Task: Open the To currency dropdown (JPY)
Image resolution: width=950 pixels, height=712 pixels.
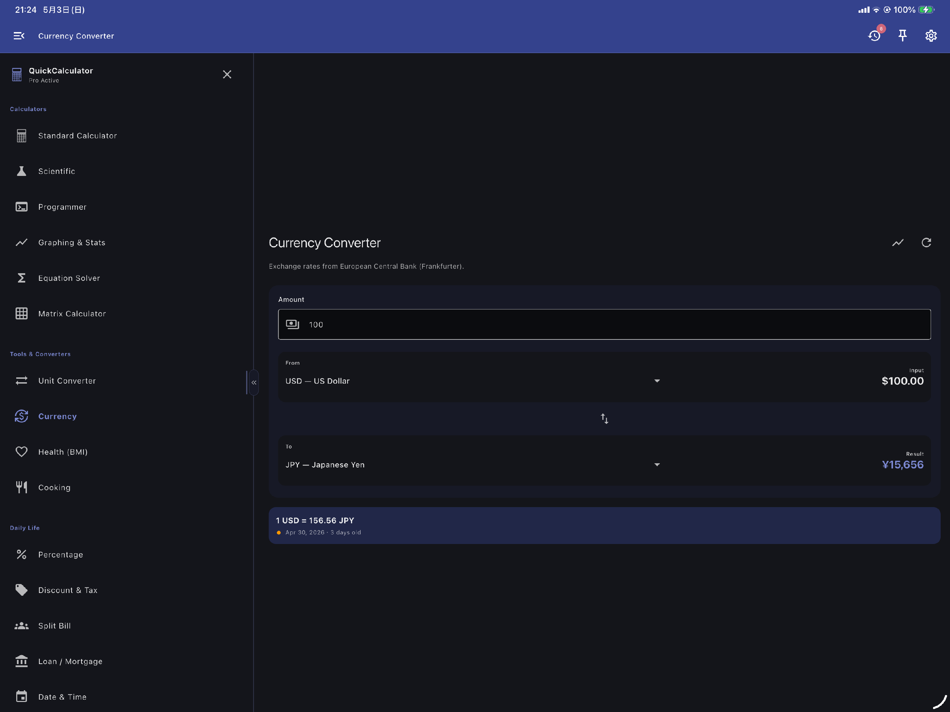Action: click(x=473, y=465)
